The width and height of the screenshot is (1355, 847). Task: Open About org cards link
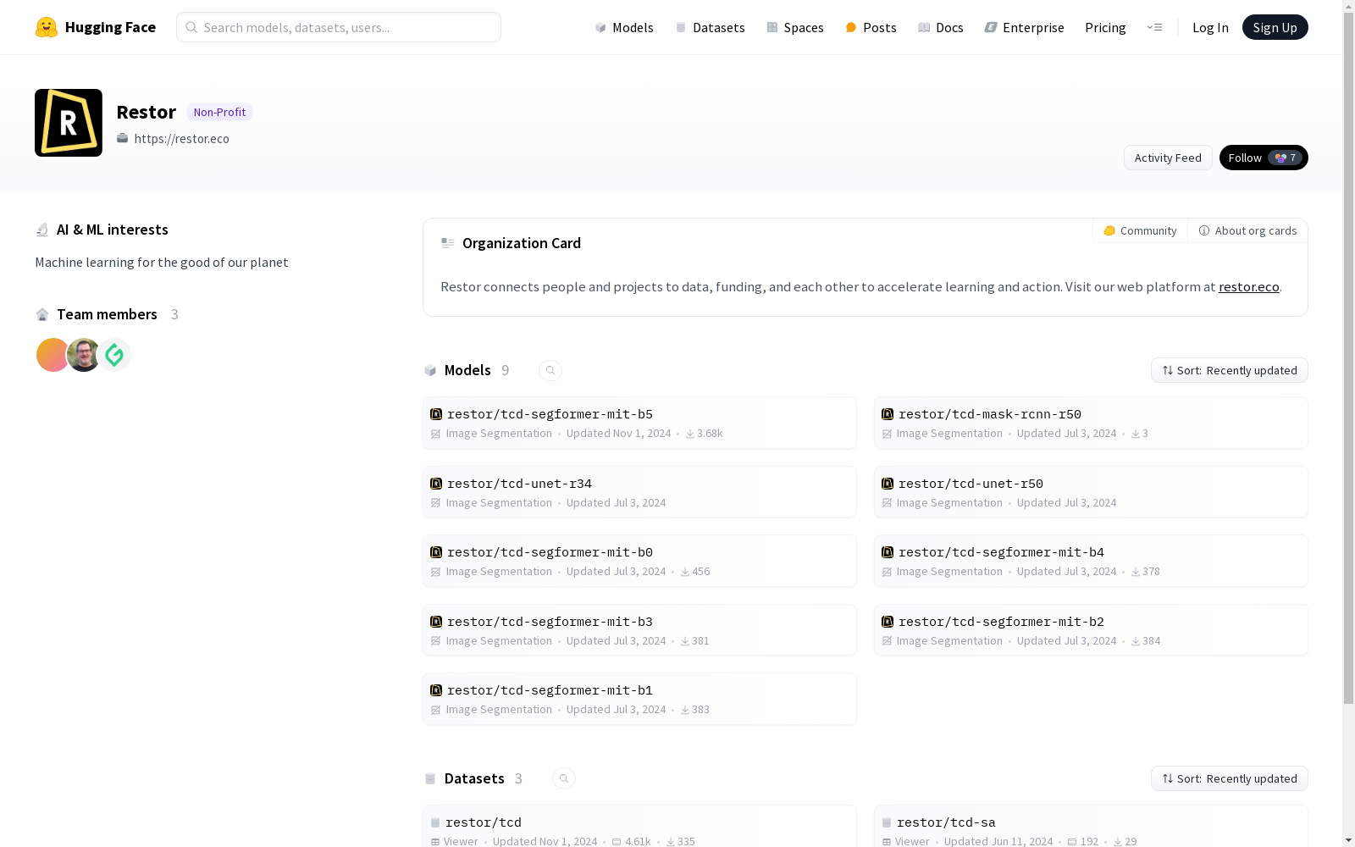point(1247,230)
